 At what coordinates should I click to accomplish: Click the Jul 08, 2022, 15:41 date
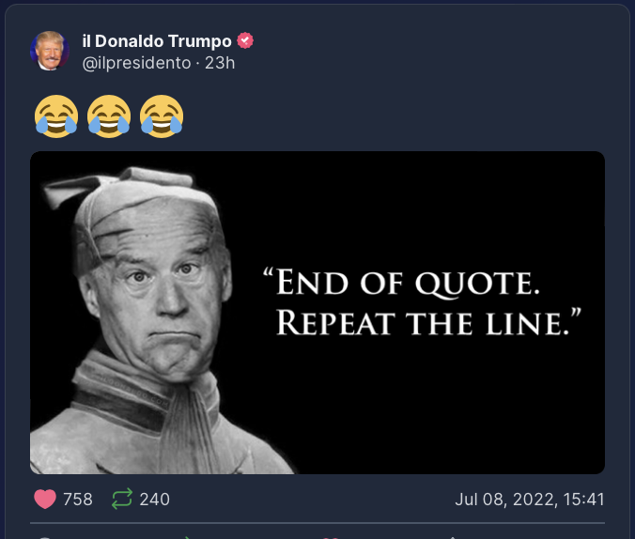pyautogui.click(x=530, y=500)
